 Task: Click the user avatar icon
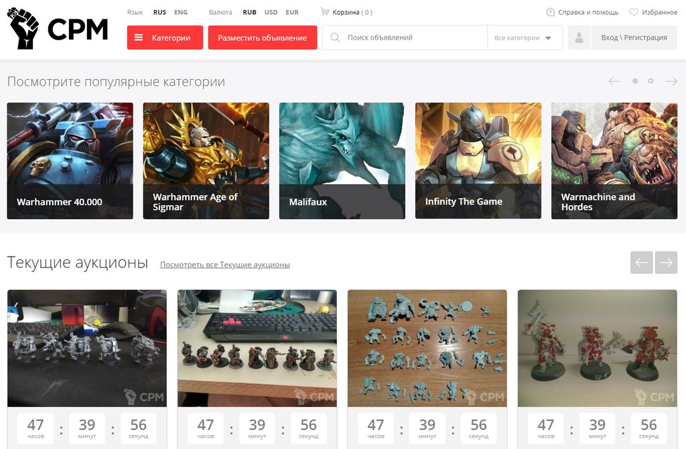click(579, 38)
